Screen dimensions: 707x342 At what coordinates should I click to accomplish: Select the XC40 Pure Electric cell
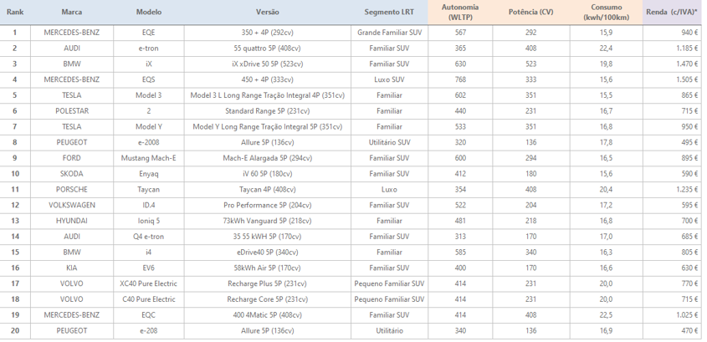148,283
